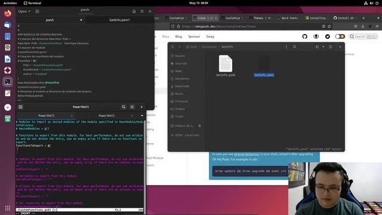The image size is (382, 215).
Task: Launch Thunderbird mail from the dock
Action: [x=8, y=25]
